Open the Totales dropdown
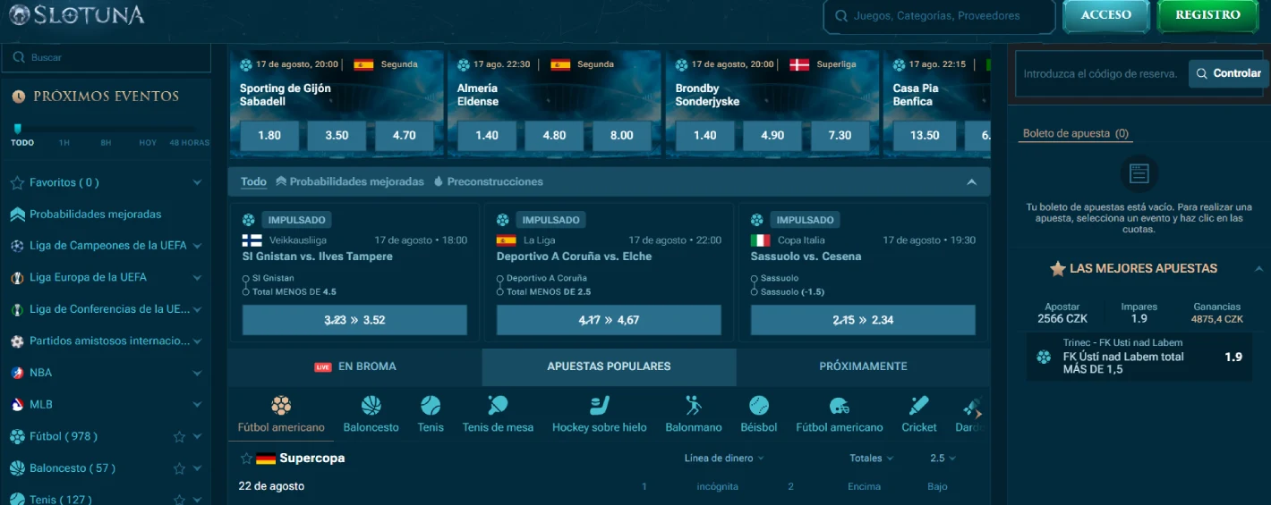Image resolution: width=1271 pixels, height=505 pixels. click(x=871, y=459)
